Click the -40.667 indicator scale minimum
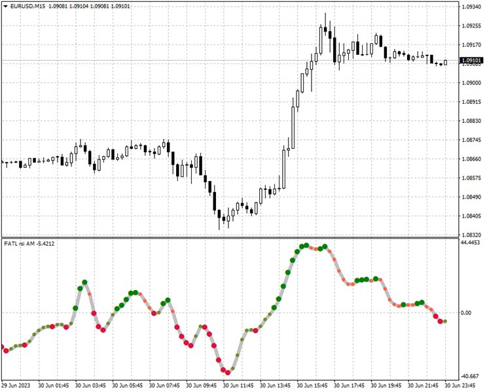Image resolution: width=485 pixels, height=392 pixels. [470, 376]
